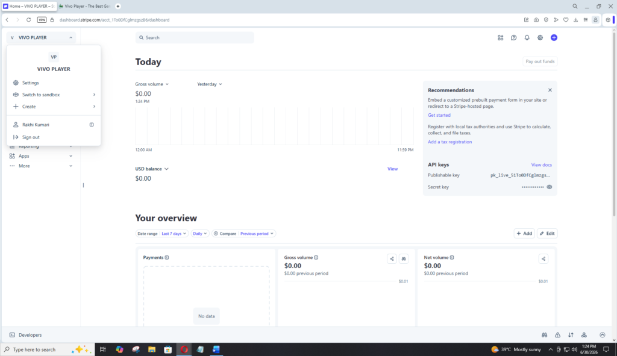This screenshot has width=617, height=356.
Task: Click View link beside USD balance
Action: coord(392,169)
